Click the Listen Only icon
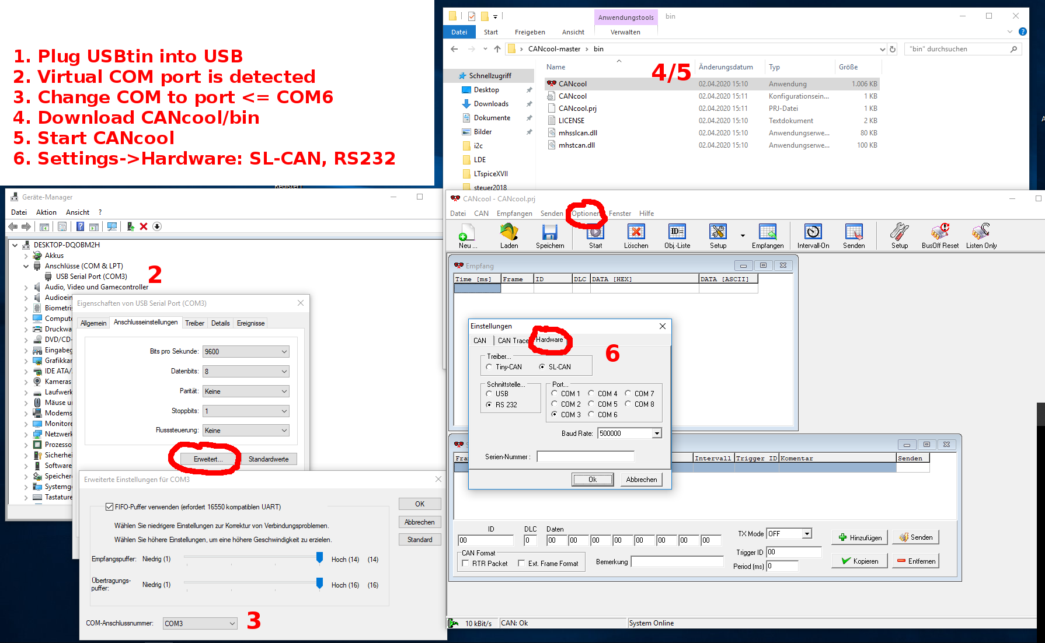The width and height of the screenshot is (1045, 643). point(981,236)
